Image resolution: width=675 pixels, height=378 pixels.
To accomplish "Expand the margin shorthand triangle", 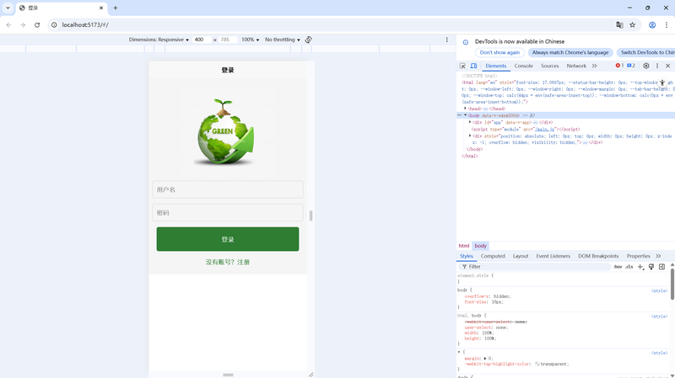I will 485,359.
